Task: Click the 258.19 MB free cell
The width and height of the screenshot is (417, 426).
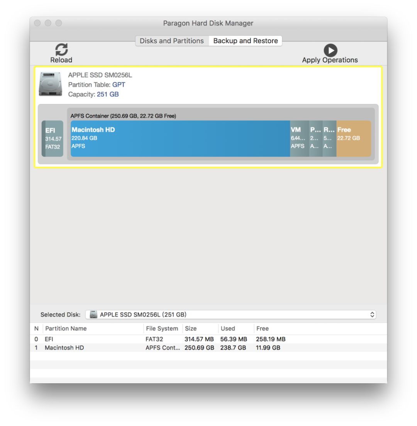Action: [271, 339]
